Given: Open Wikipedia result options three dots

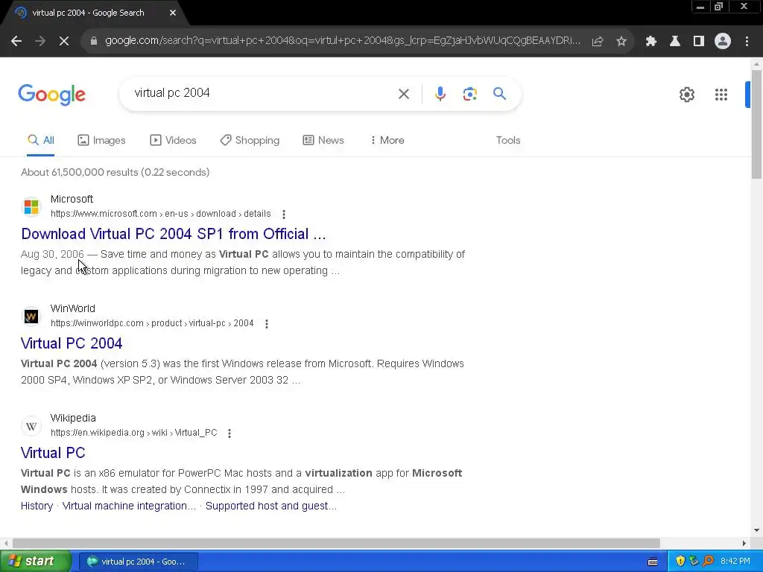Looking at the screenshot, I should coord(229,433).
